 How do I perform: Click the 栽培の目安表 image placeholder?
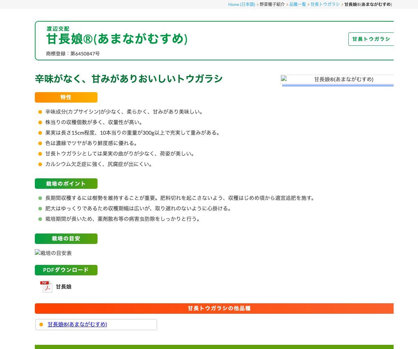53,253
